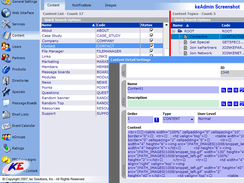Viewport: 244px width, 183px height.
Task: Click the Order field containing 1
Action: pos(140,120)
